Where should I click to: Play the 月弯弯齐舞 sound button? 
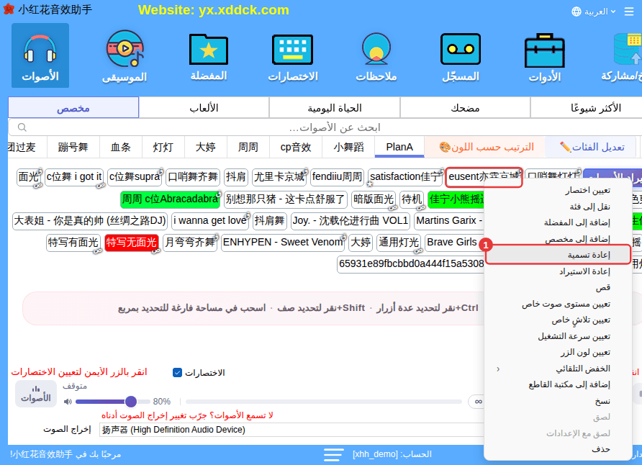tap(190, 243)
